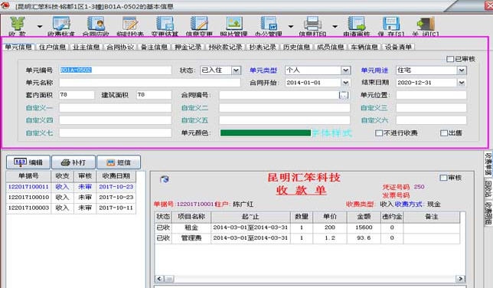
Task: Click the 建筑面积 field
Action: (154, 95)
